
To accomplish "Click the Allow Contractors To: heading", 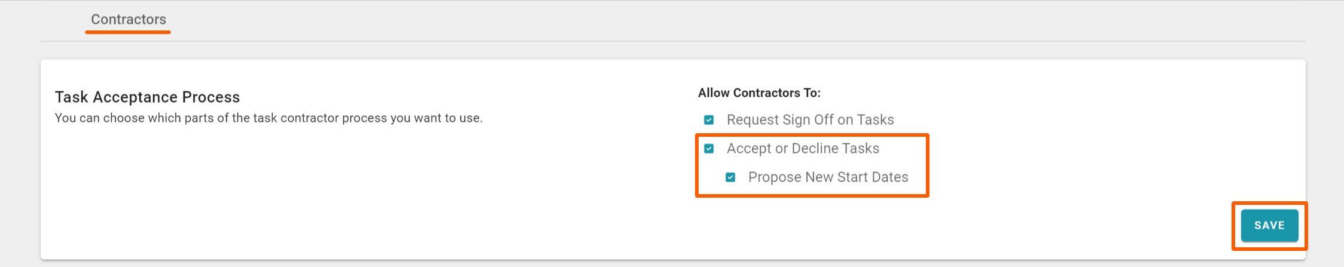I will coord(759,93).
